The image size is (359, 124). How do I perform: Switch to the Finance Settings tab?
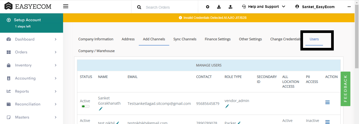218,39
